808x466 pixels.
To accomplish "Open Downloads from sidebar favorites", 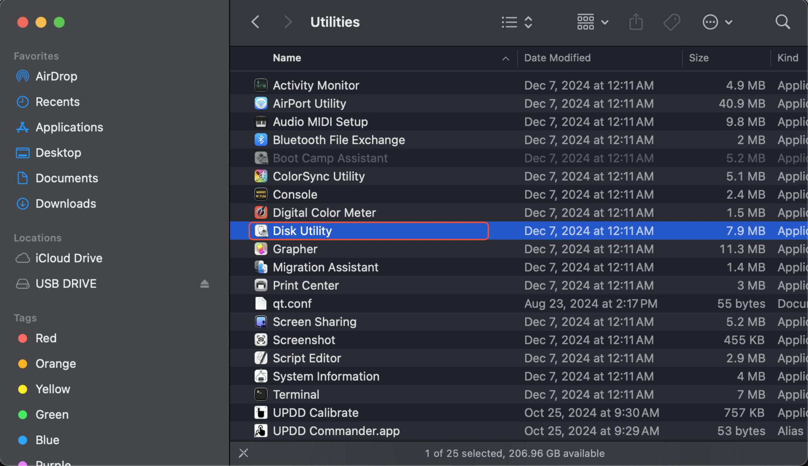I will pyautogui.click(x=66, y=204).
